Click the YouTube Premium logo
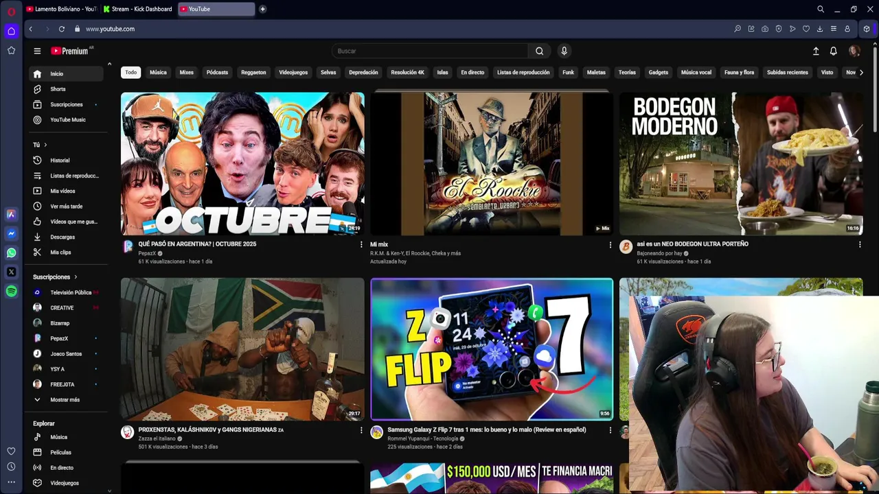This screenshot has width=879, height=494. (69, 51)
